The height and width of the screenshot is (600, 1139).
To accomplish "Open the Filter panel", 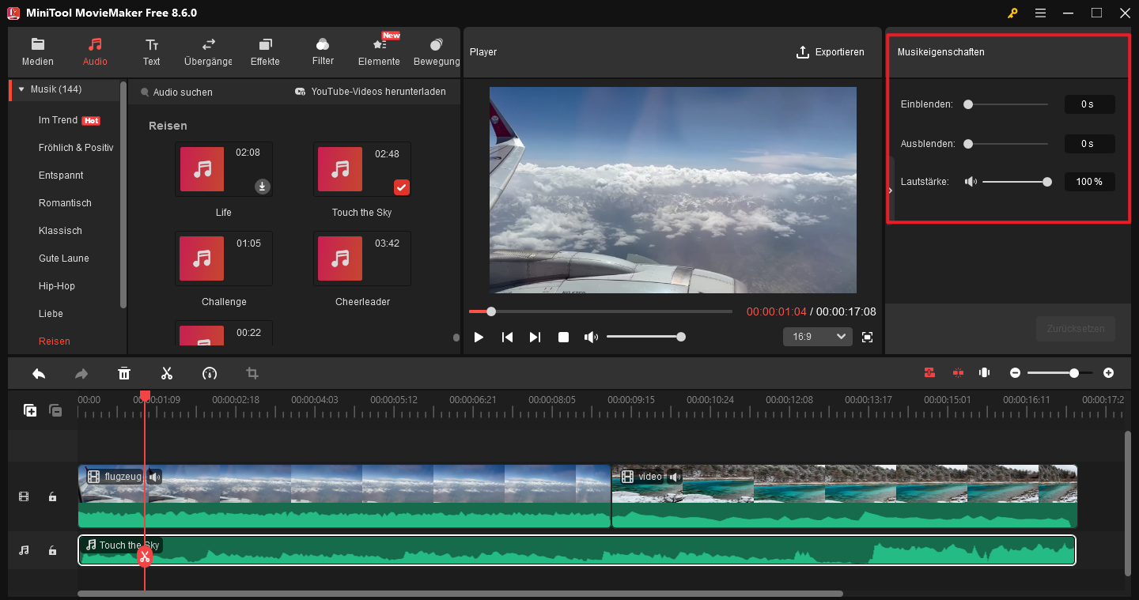I will pyautogui.click(x=323, y=51).
